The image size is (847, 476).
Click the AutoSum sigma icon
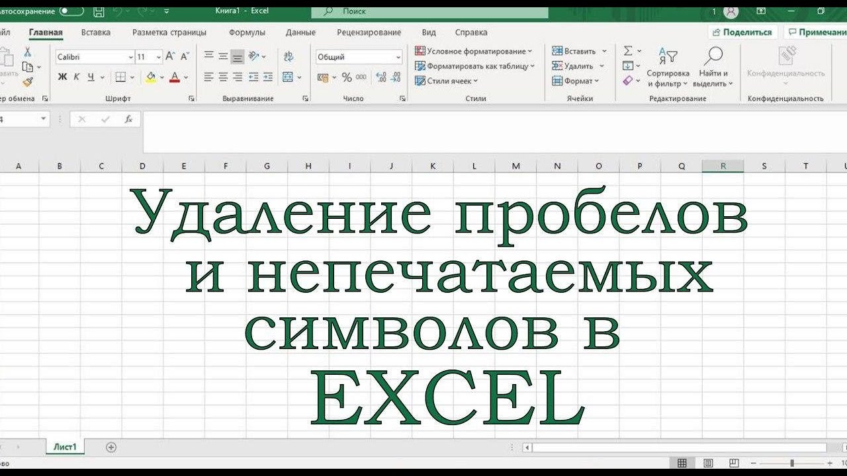coord(628,51)
